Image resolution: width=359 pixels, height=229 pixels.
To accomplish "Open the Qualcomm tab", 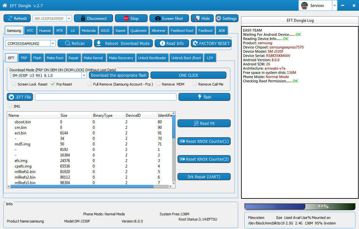I will click(138, 30).
